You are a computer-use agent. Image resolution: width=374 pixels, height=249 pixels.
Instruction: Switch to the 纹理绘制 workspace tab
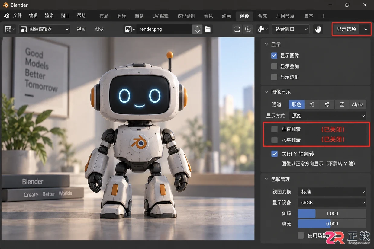(x=186, y=16)
